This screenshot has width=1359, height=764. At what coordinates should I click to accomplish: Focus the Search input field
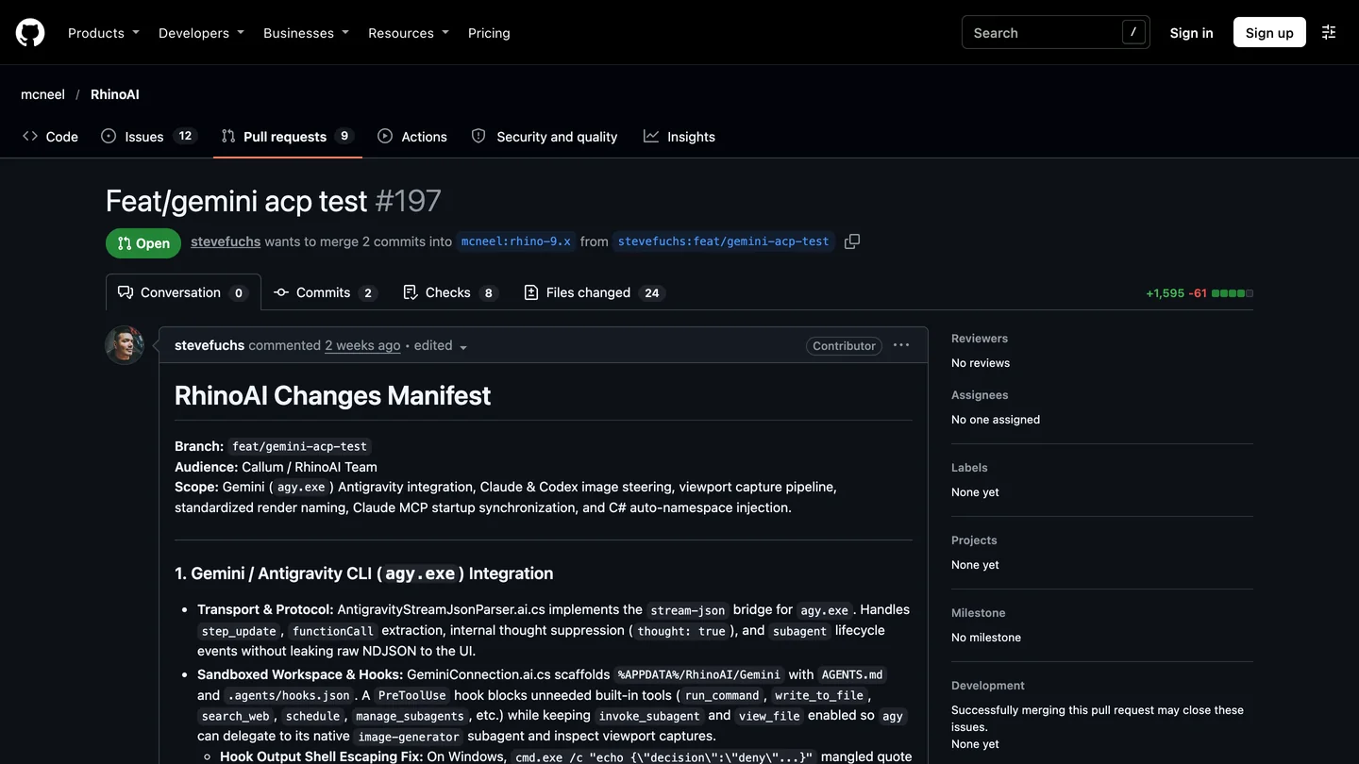[1055, 32]
